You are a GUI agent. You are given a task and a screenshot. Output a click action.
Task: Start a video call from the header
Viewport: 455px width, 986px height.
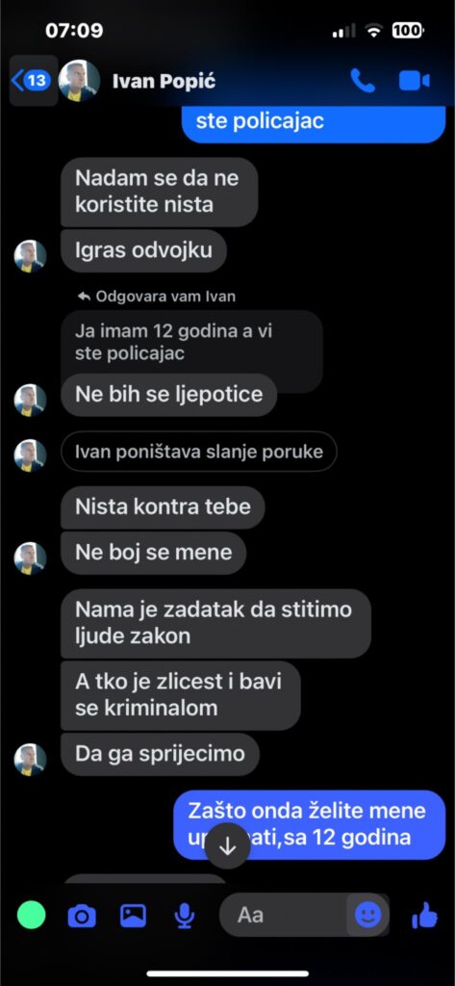click(415, 81)
